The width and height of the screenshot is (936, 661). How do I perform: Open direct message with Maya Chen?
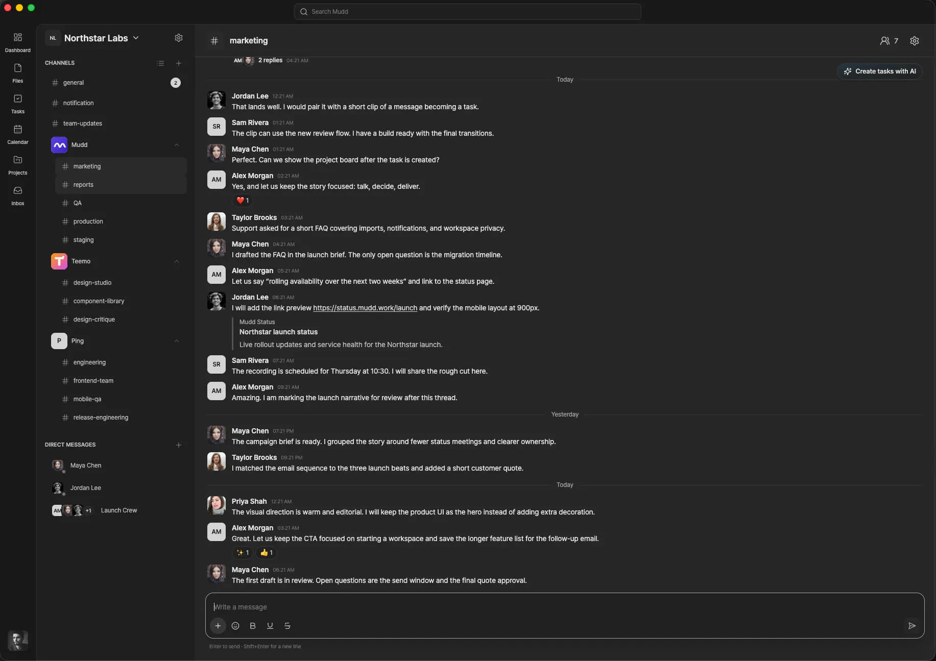116,466
